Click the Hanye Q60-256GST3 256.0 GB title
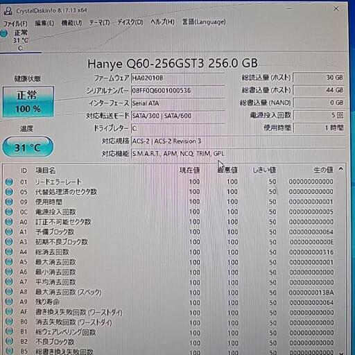This screenshot has height=355, width=355. [x=173, y=63]
